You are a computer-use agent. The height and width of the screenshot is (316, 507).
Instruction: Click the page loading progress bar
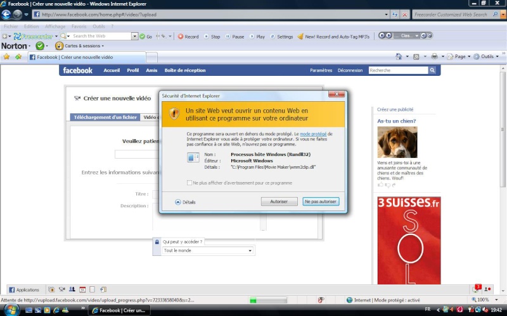(268, 300)
